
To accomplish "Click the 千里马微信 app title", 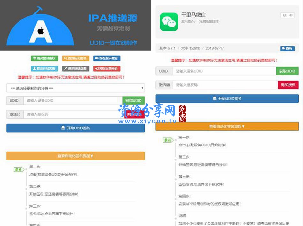I will coord(193,15).
